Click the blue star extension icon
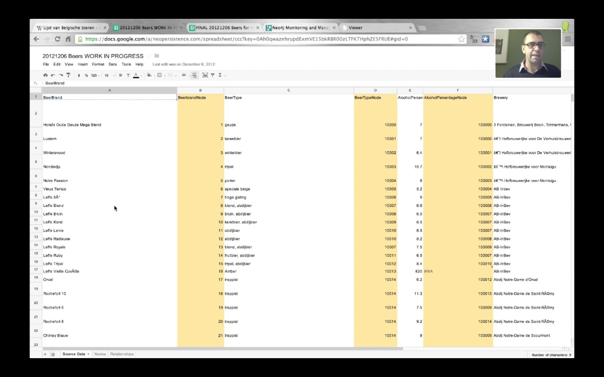 (485, 39)
